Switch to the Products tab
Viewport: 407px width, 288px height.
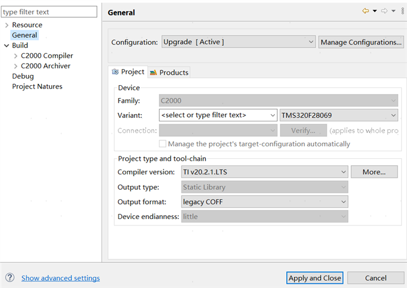pos(169,73)
